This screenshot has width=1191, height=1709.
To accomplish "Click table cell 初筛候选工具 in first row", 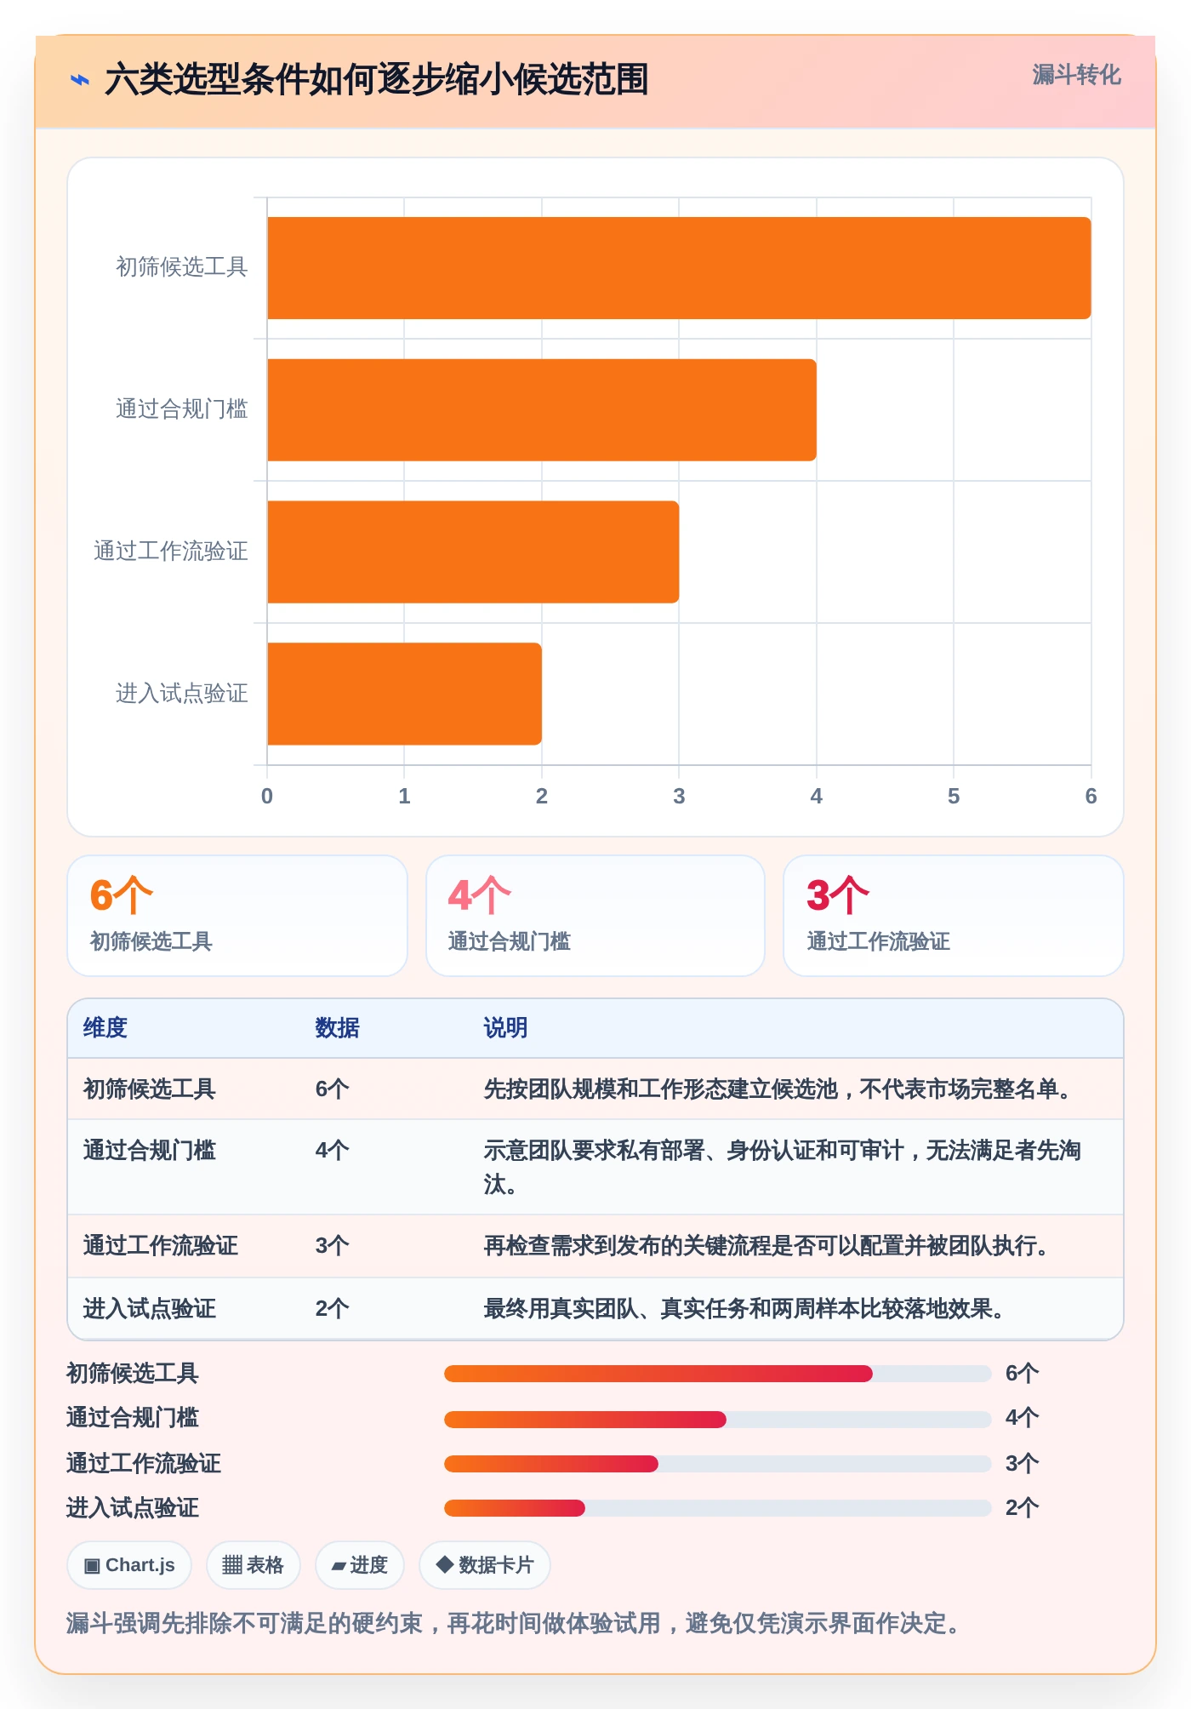I will pos(149,1089).
